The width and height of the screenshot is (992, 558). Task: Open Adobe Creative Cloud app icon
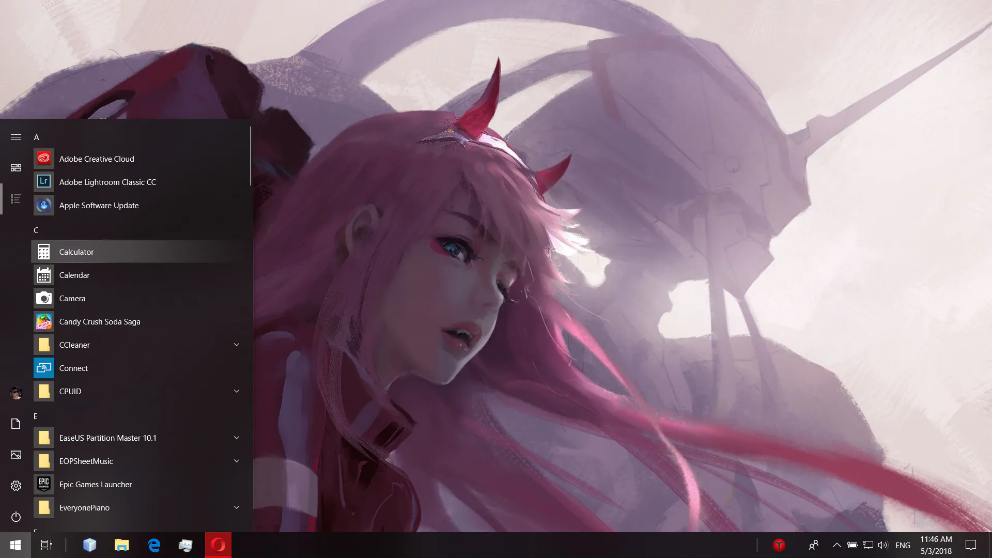[x=44, y=159]
